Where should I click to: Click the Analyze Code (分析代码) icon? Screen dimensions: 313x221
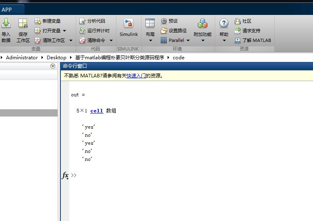tap(82, 21)
